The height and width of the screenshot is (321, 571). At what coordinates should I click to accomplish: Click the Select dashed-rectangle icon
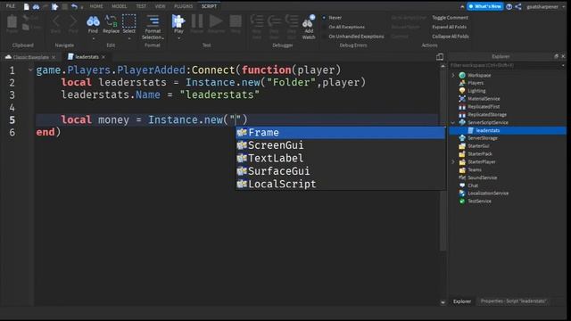coord(128,21)
